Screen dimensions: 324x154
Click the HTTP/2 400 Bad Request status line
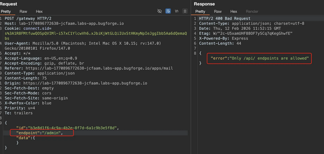point(225,19)
